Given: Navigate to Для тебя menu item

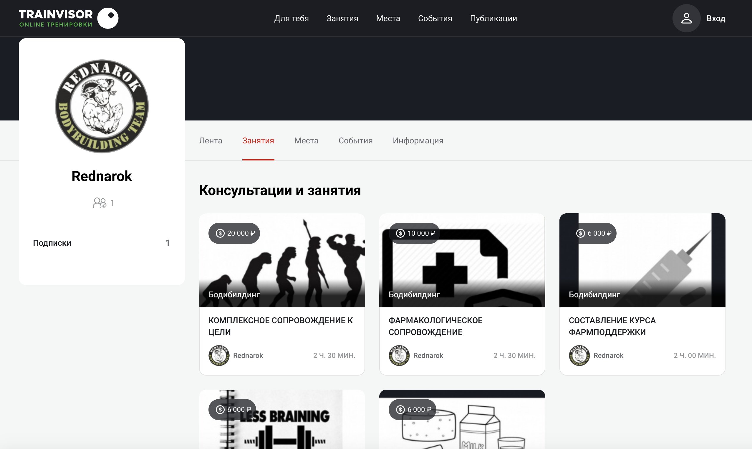Looking at the screenshot, I should point(291,18).
